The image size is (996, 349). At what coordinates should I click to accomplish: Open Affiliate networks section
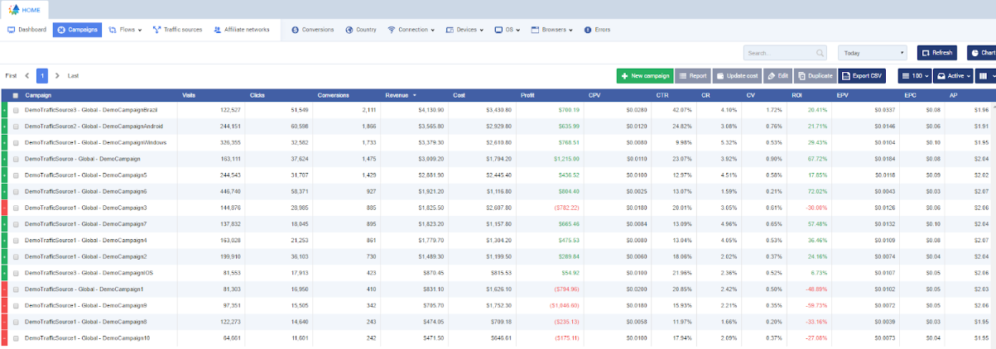point(241,30)
